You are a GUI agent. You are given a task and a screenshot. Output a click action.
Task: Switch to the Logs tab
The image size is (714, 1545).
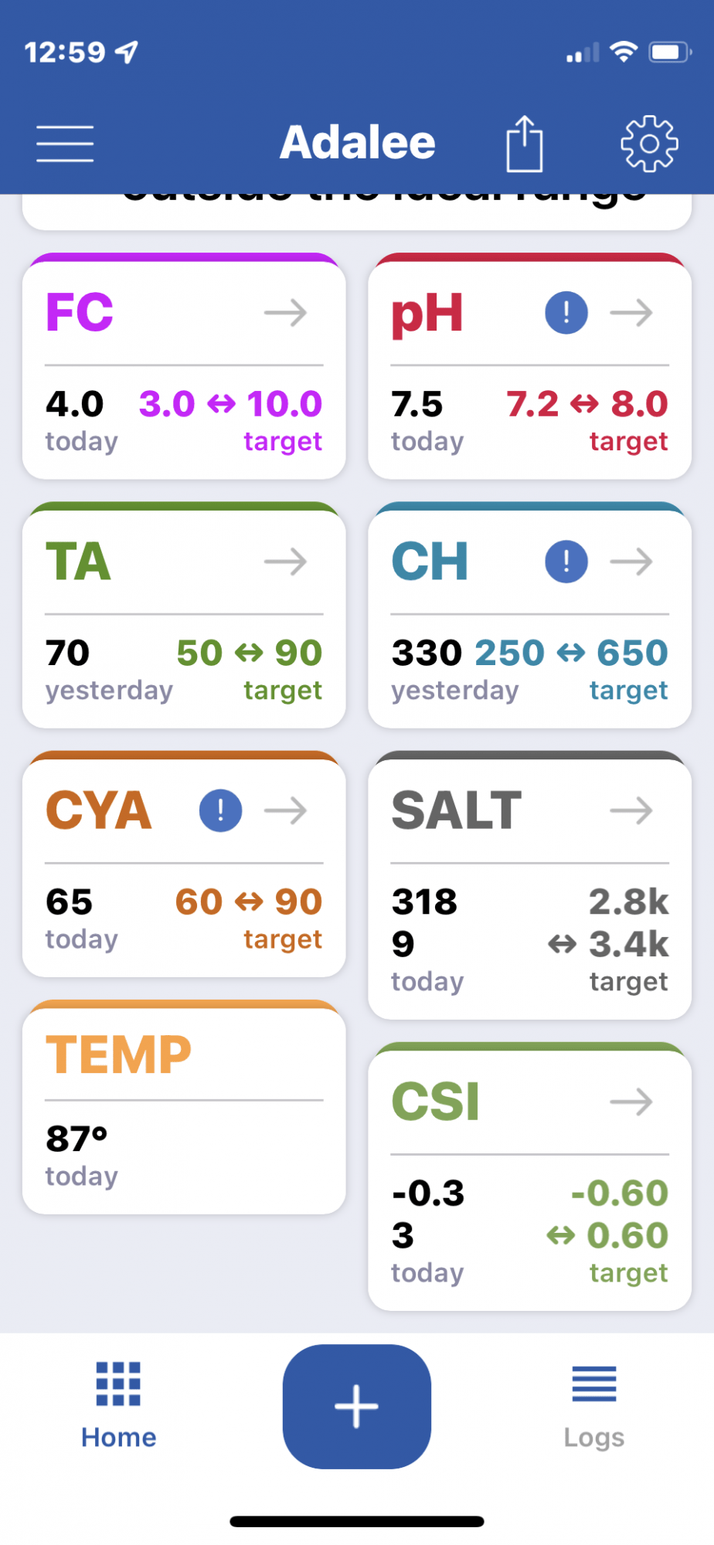[594, 1406]
